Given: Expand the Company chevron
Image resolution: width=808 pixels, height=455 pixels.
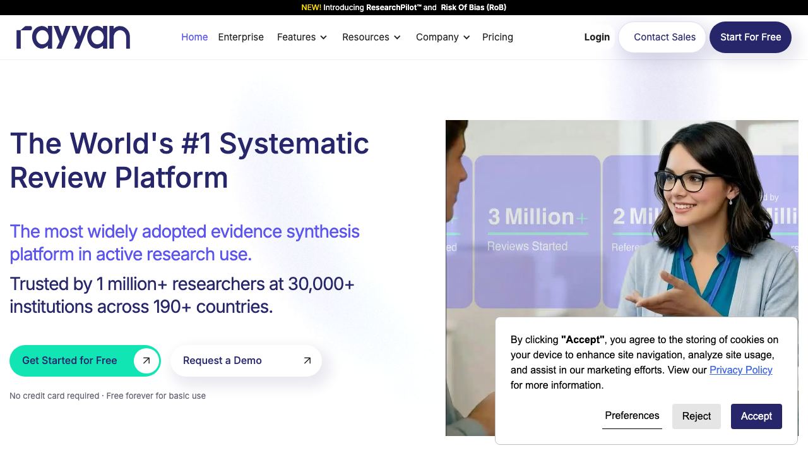Looking at the screenshot, I should pos(466,38).
